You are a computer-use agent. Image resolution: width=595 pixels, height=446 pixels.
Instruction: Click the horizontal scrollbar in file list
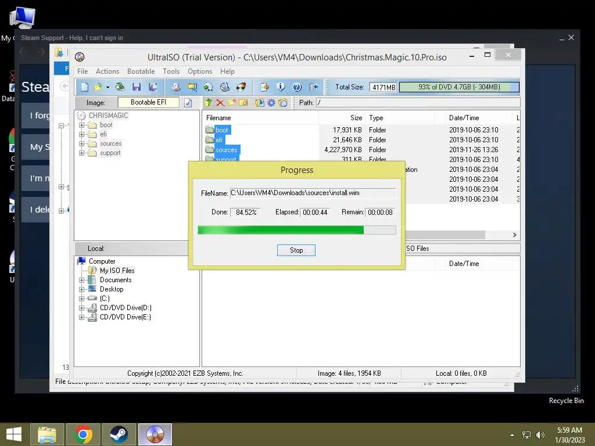(445, 235)
